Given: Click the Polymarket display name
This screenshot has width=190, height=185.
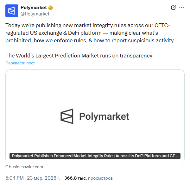Looking at the screenshot, I should coord(34,8).
